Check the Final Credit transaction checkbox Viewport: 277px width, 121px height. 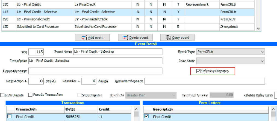point(10,116)
